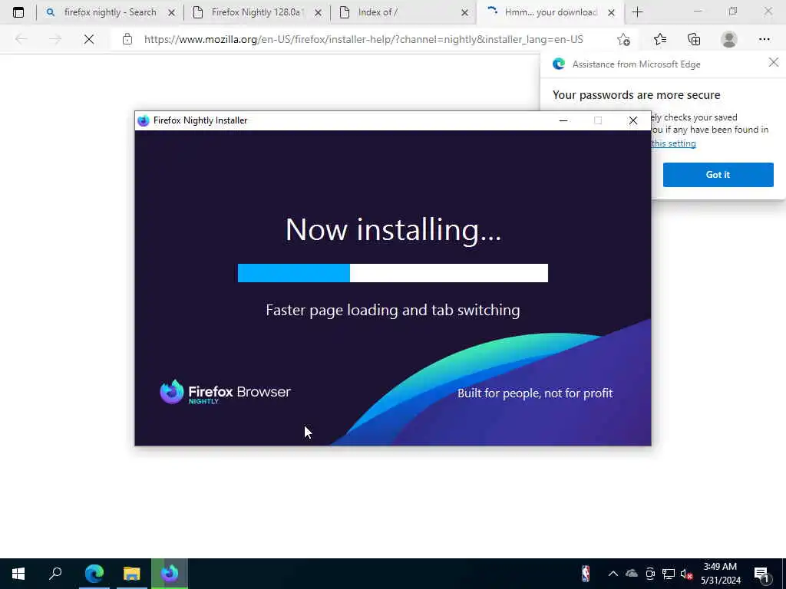Open Collections panel
This screenshot has height=589, width=786.
pyautogui.click(x=694, y=39)
